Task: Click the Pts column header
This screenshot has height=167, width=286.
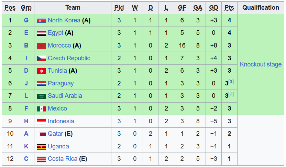Action: (x=229, y=8)
